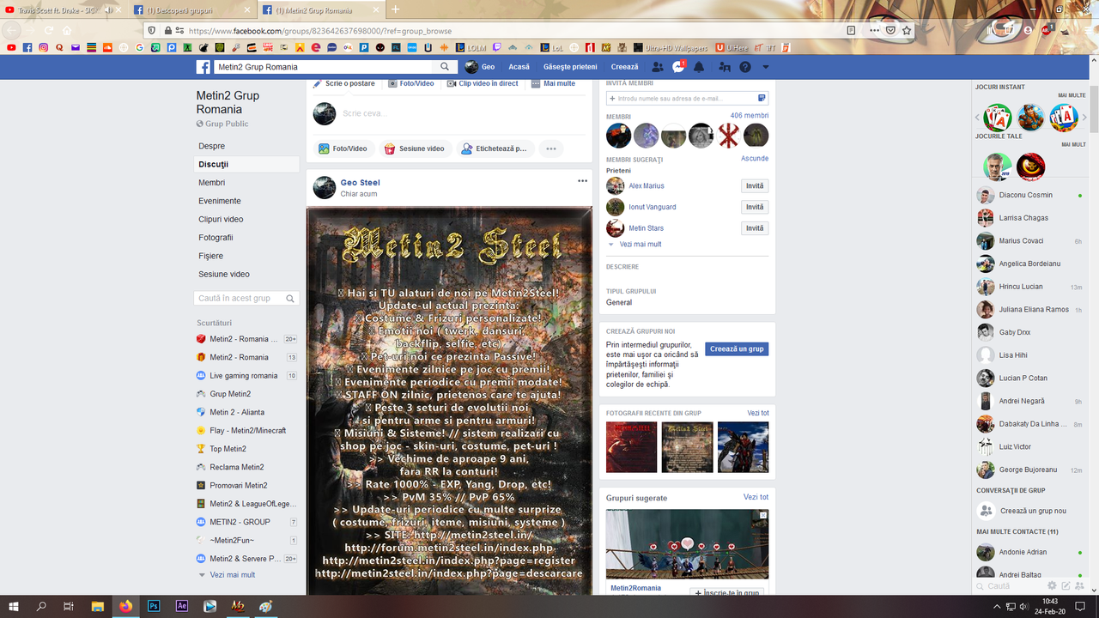
Task: Click Ascunde next to Membri sugerați
Action: (x=755, y=159)
